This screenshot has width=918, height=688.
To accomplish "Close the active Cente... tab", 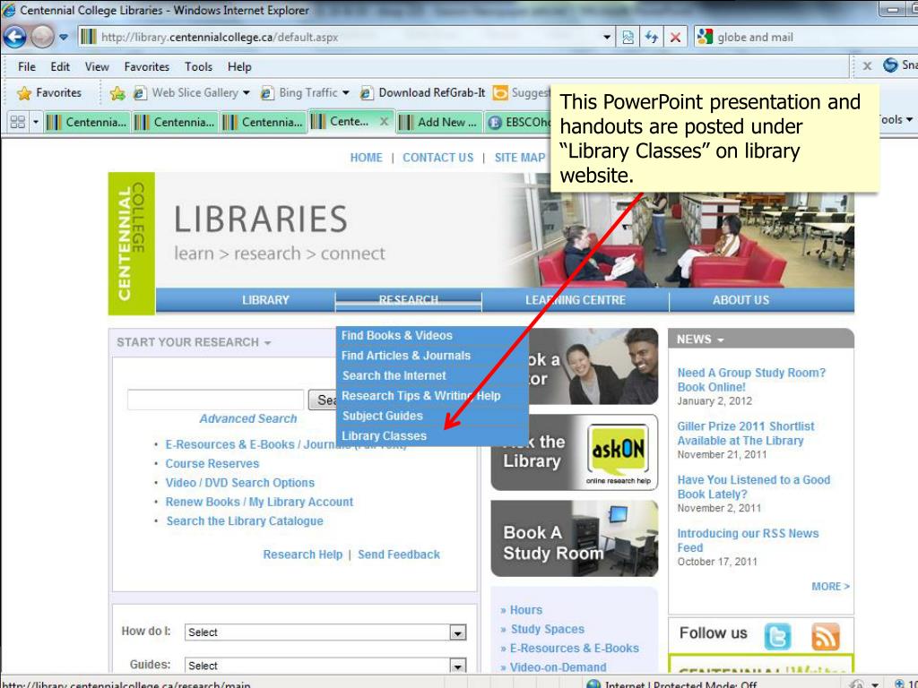I will click(x=384, y=121).
